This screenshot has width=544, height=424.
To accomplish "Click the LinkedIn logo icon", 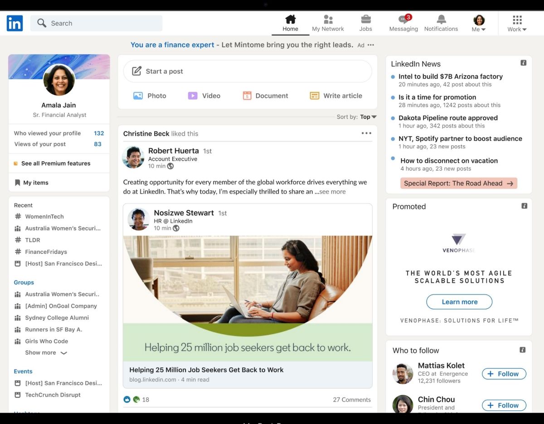I will [15, 23].
